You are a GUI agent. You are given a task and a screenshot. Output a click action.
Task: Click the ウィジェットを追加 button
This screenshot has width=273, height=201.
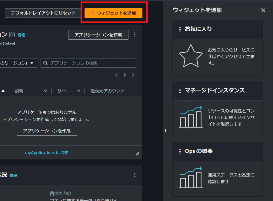114,13
